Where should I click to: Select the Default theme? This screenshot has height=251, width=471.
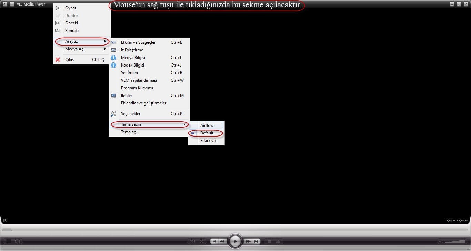[206, 133]
